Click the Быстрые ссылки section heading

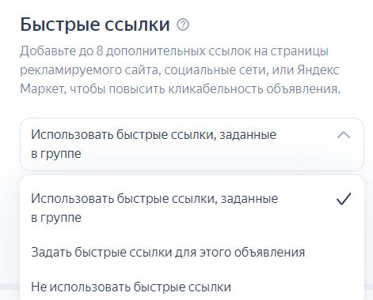coord(95,24)
